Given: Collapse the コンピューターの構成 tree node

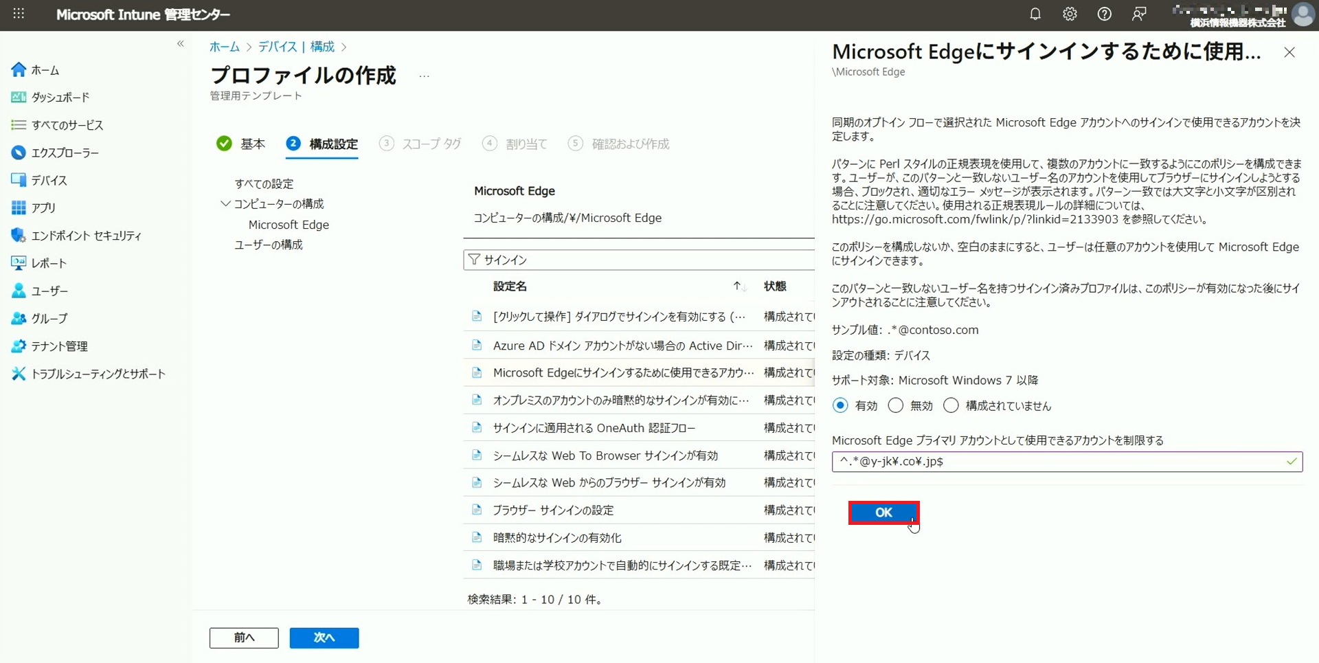Looking at the screenshot, I should 225,204.
